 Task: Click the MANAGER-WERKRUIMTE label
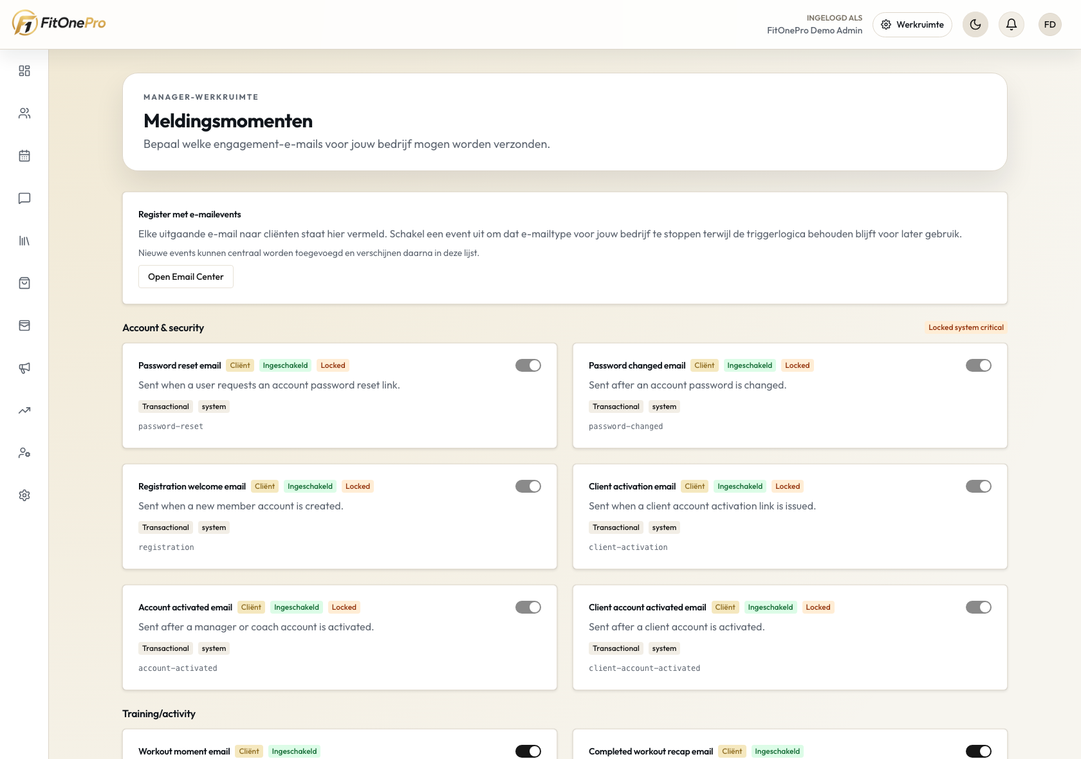tap(201, 97)
